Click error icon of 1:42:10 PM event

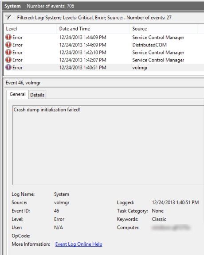pyautogui.click(x=8, y=52)
